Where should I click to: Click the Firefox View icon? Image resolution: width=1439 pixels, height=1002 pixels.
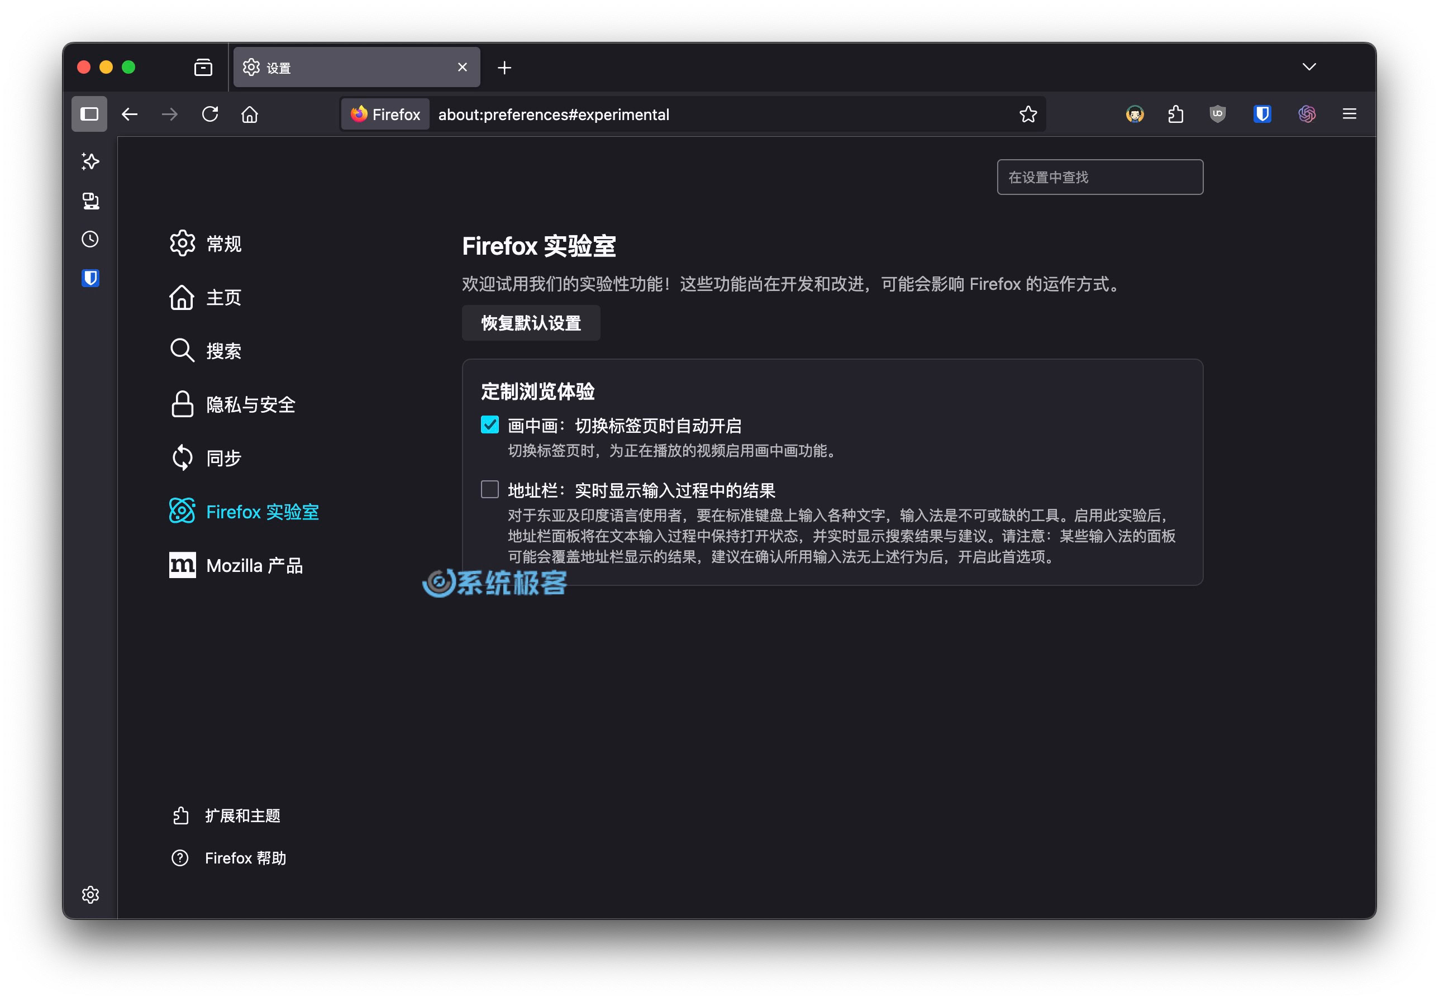tap(203, 67)
